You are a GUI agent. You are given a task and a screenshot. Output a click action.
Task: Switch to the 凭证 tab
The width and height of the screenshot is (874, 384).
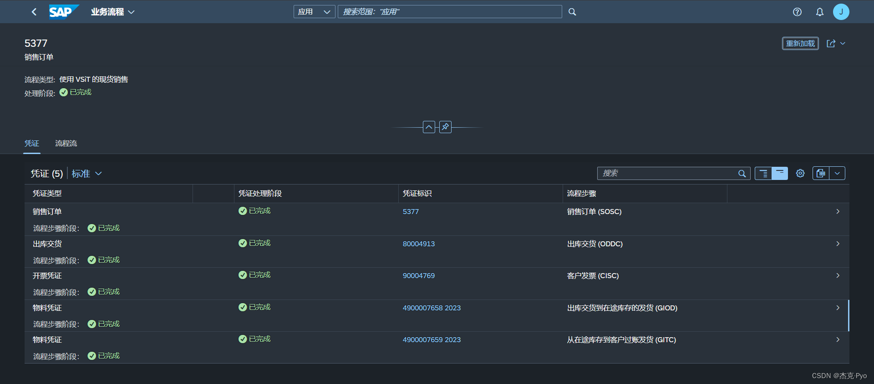[x=32, y=144]
